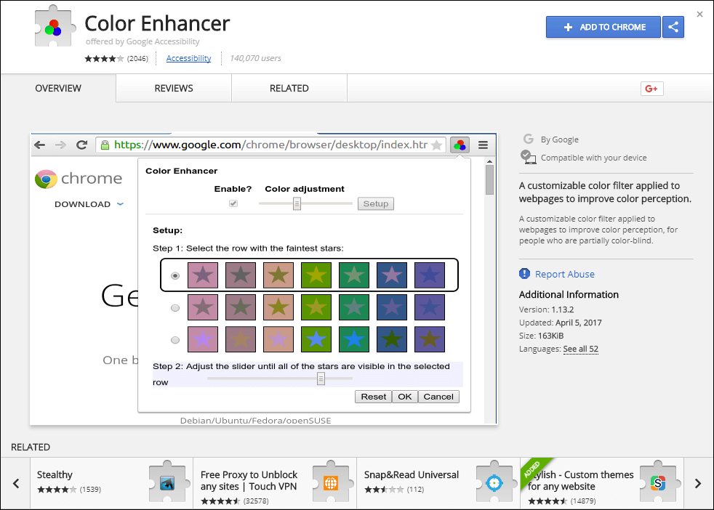714x510 pixels.
Task: Select the first star row radio button
Action: 175,275
